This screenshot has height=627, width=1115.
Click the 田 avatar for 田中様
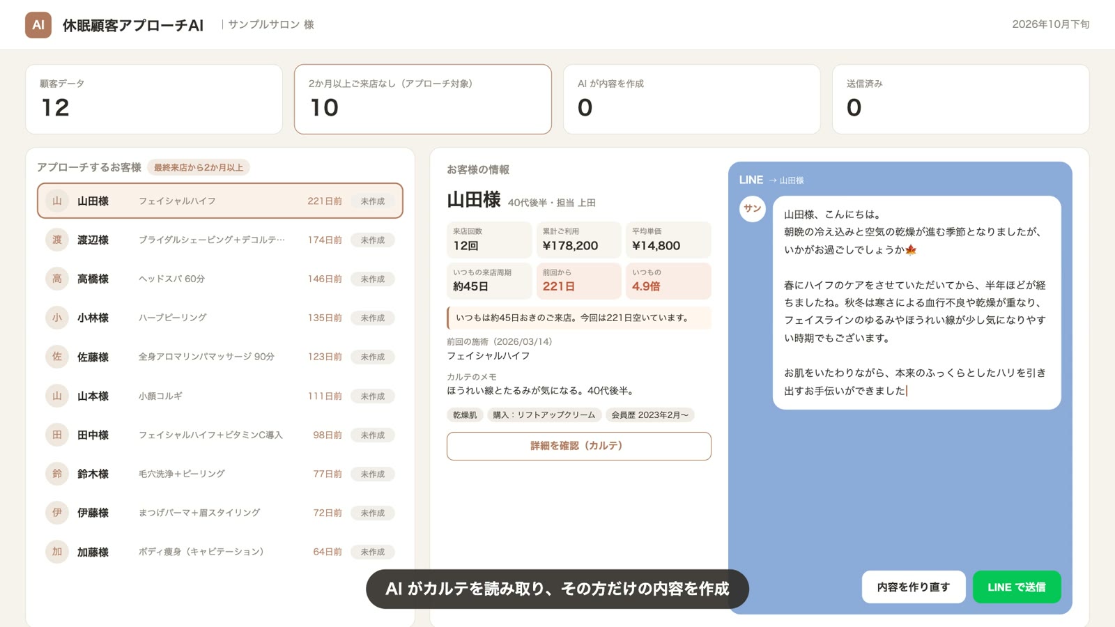(x=57, y=435)
